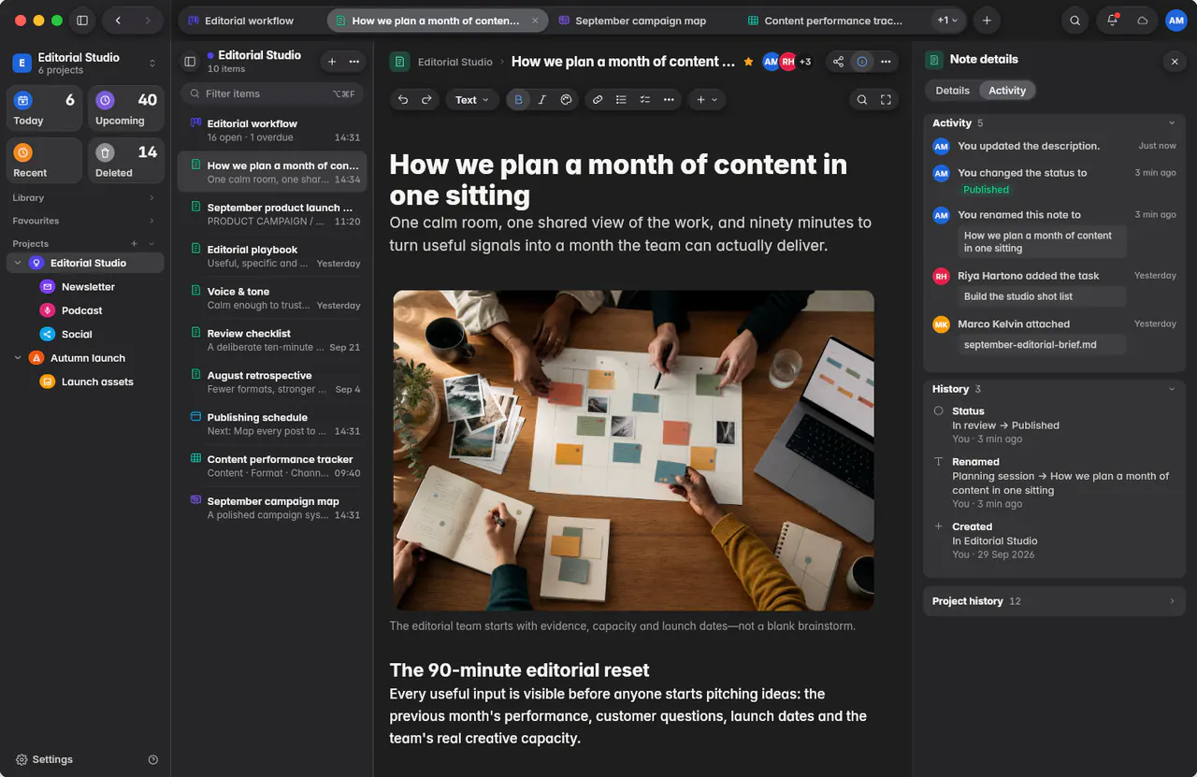Image resolution: width=1197 pixels, height=777 pixels.
Task: Open the text color palette tool
Action: (566, 100)
